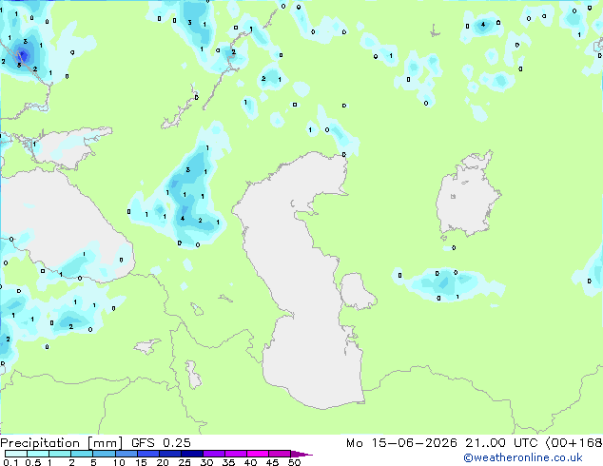This screenshot has width=603, height=466.
Task: Select the 2–5 mm legend color swatch
Action: (x=82, y=454)
